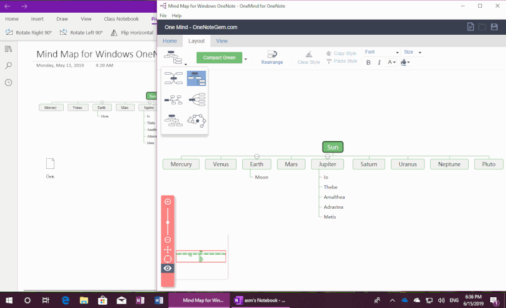
Task: Click Paste Style in the toolbar
Action: pyautogui.click(x=342, y=61)
